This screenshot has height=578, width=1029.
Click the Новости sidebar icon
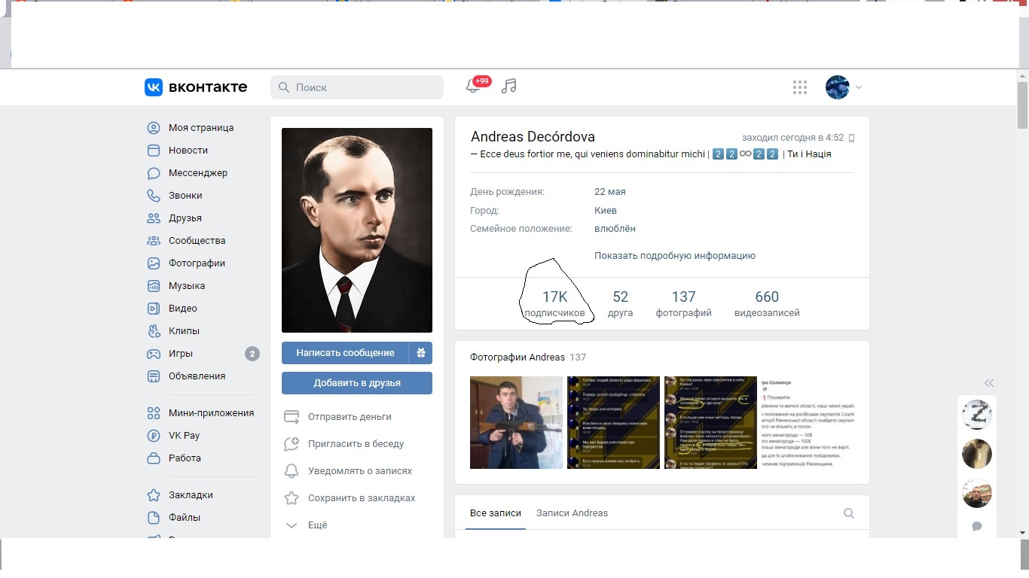[x=154, y=151]
